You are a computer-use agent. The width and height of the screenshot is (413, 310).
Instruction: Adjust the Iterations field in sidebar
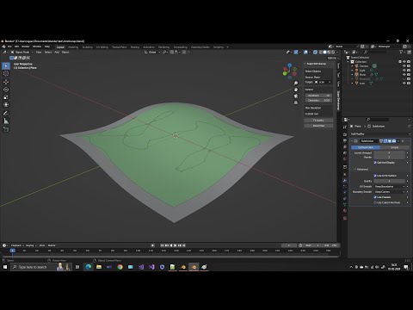(x=318, y=96)
